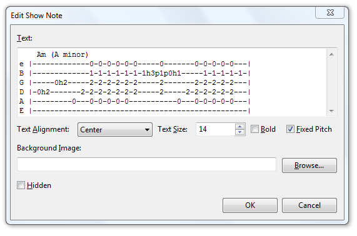
Task: Click the Edit Show Note title bar
Action: (x=159, y=15)
